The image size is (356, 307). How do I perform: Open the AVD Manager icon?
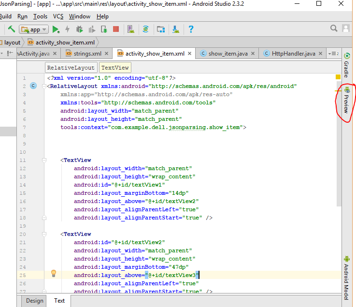[x=131, y=29]
